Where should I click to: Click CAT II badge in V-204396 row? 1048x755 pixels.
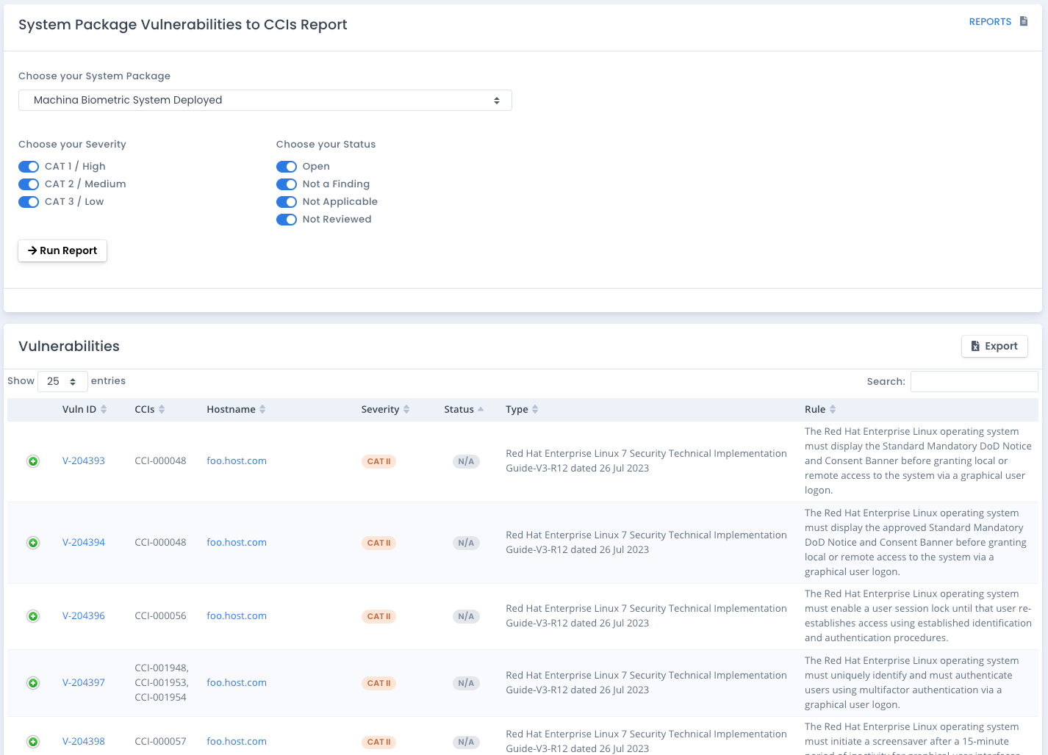(x=378, y=617)
